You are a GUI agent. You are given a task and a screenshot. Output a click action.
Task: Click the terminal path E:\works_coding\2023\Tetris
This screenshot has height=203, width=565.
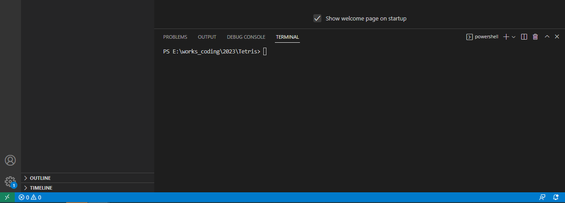coord(215,52)
